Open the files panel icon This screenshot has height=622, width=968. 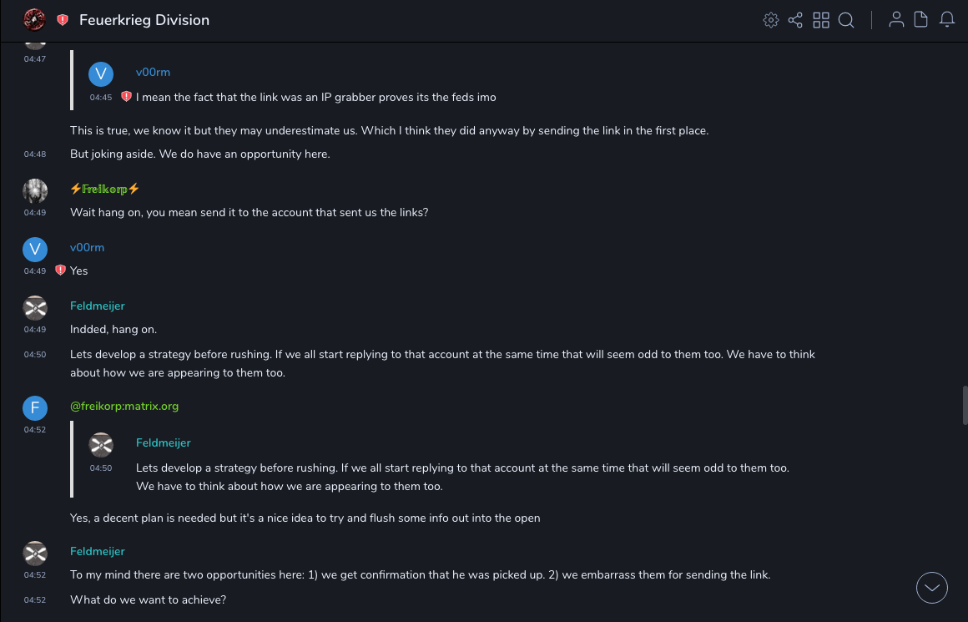point(921,20)
